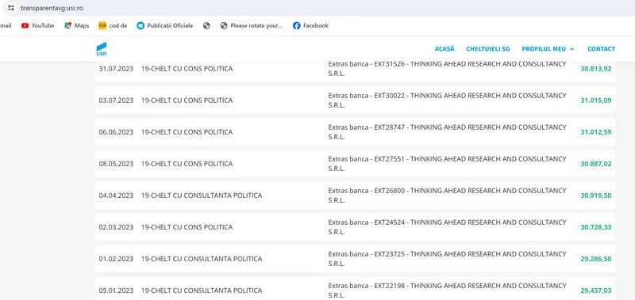This screenshot has height=300, width=635.
Task: Click the EXT23725 bank statement description
Action: (447, 259)
